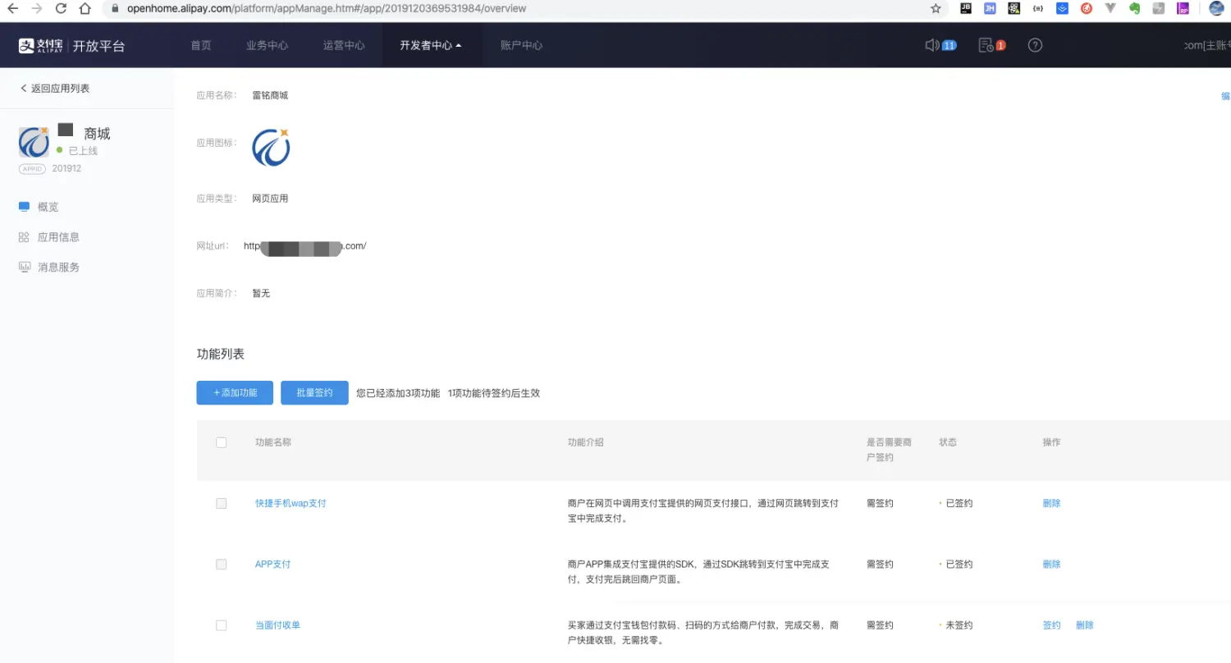Open the browser home page icon
Viewport: 1231px width, 663px height.
tap(85, 8)
